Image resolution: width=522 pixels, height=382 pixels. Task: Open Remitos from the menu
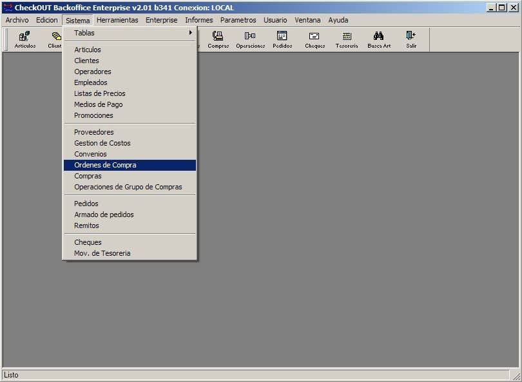tap(130, 225)
